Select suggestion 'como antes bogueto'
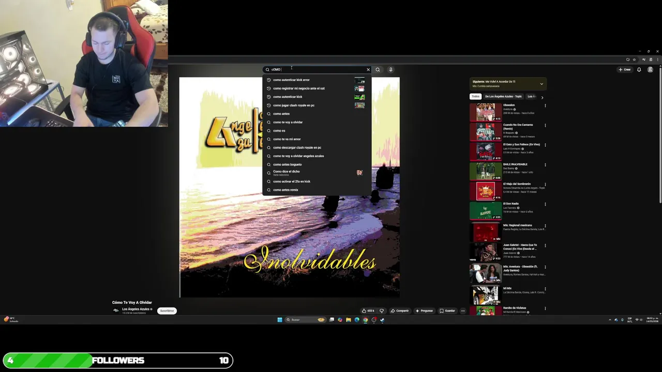Viewport: 662px width, 372px height. tap(317, 164)
